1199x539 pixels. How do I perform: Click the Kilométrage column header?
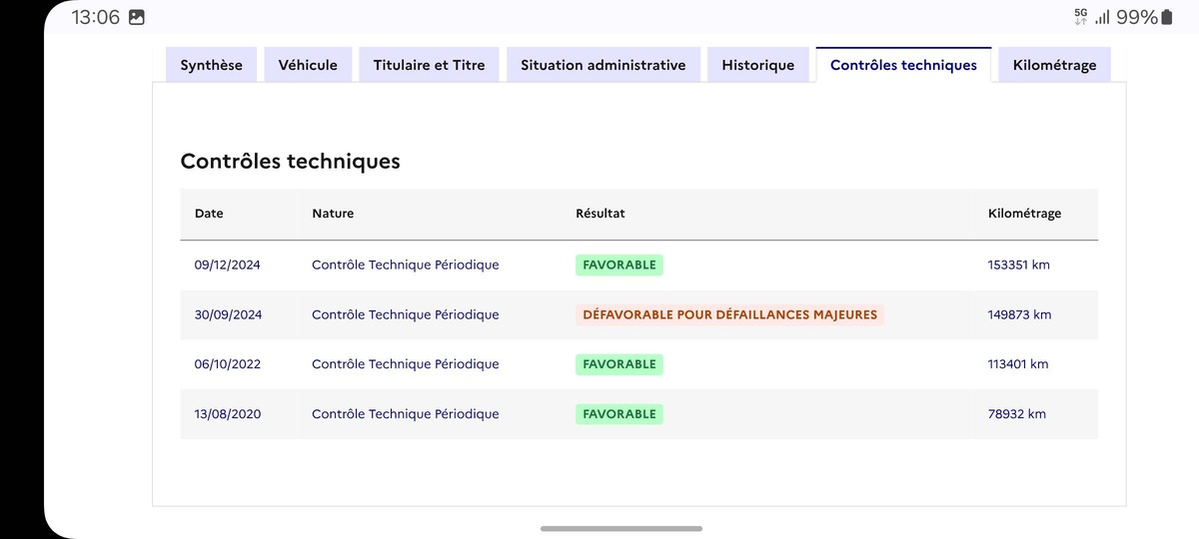(x=1024, y=214)
